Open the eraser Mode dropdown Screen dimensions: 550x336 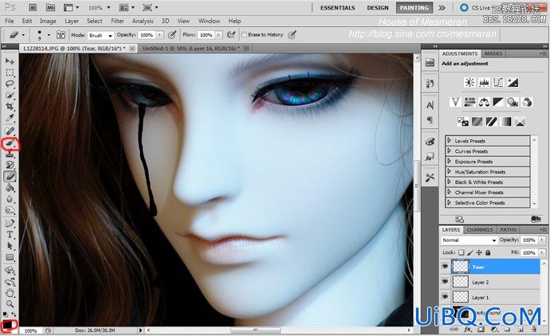[x=100, y=35]
